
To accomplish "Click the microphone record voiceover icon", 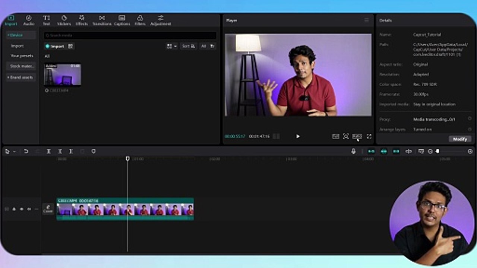I will 353,151.
